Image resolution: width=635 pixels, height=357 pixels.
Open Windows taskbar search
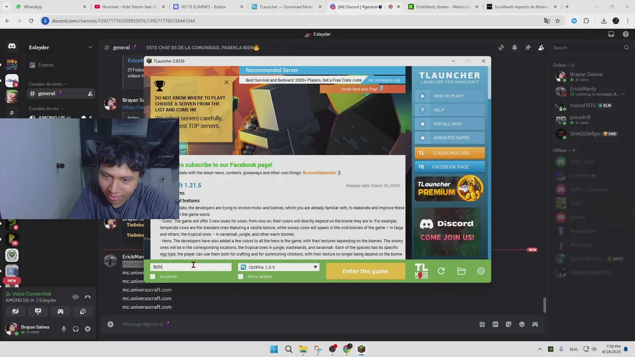tap(289, 349)
